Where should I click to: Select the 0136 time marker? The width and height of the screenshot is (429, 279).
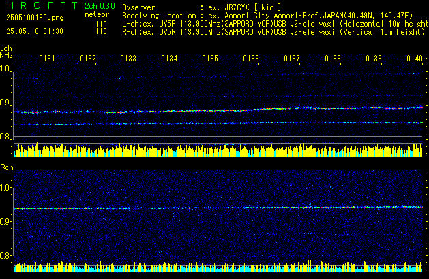coord(251,59)
